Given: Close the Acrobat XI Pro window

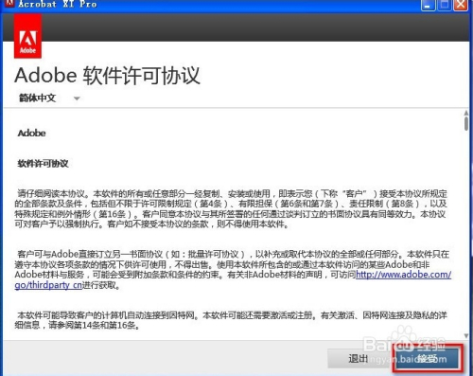Looking at the screenshot, I should [461, 5].
